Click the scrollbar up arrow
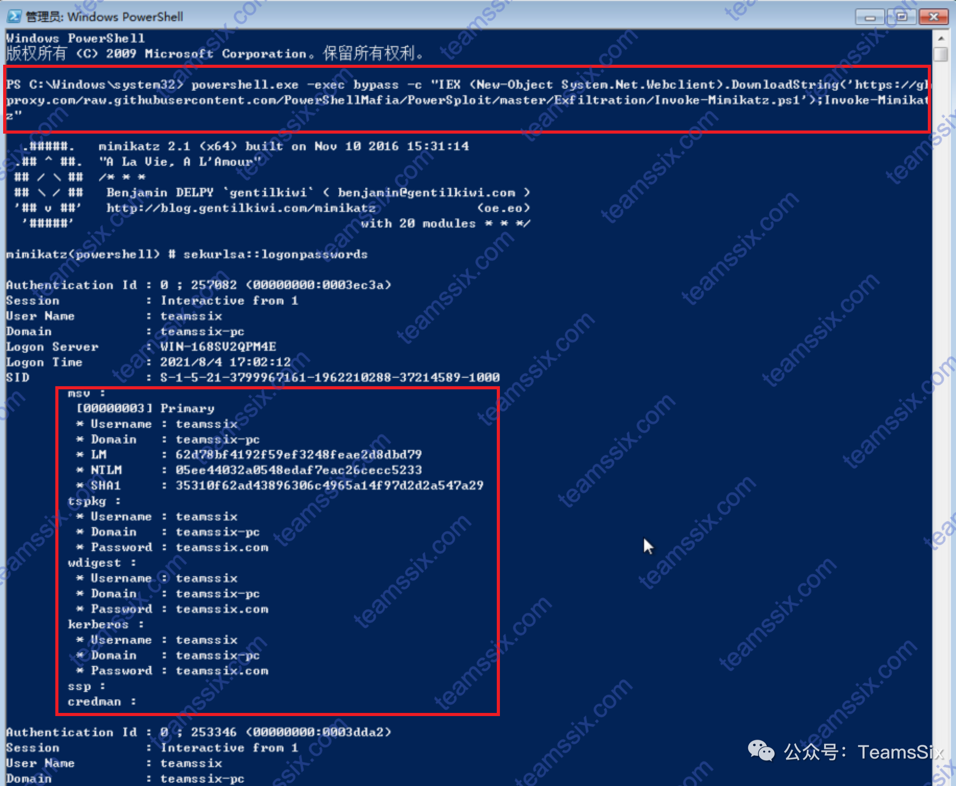The width and height of the screenshot is (956, 786). [x=940, y=39]
